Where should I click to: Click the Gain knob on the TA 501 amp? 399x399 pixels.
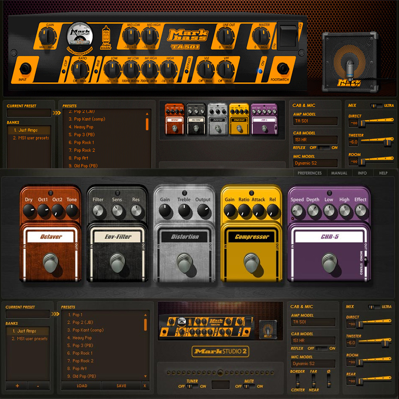[x=47, y=36]
